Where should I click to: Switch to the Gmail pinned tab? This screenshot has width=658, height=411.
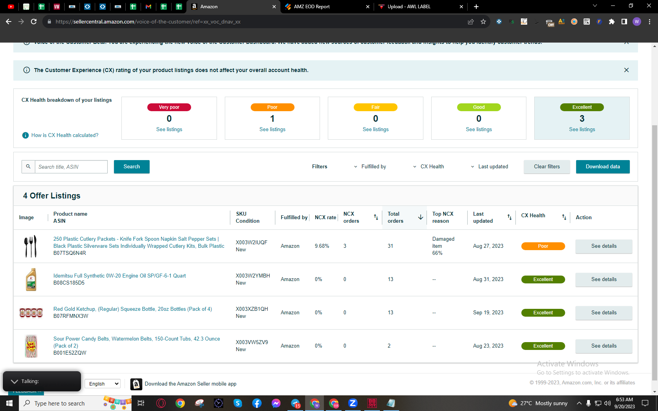148,7
